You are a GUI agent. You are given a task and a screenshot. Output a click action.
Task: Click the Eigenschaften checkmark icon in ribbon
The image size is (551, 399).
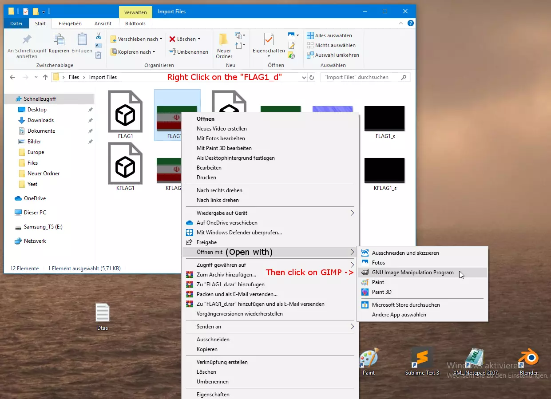(x=269, y=40)
